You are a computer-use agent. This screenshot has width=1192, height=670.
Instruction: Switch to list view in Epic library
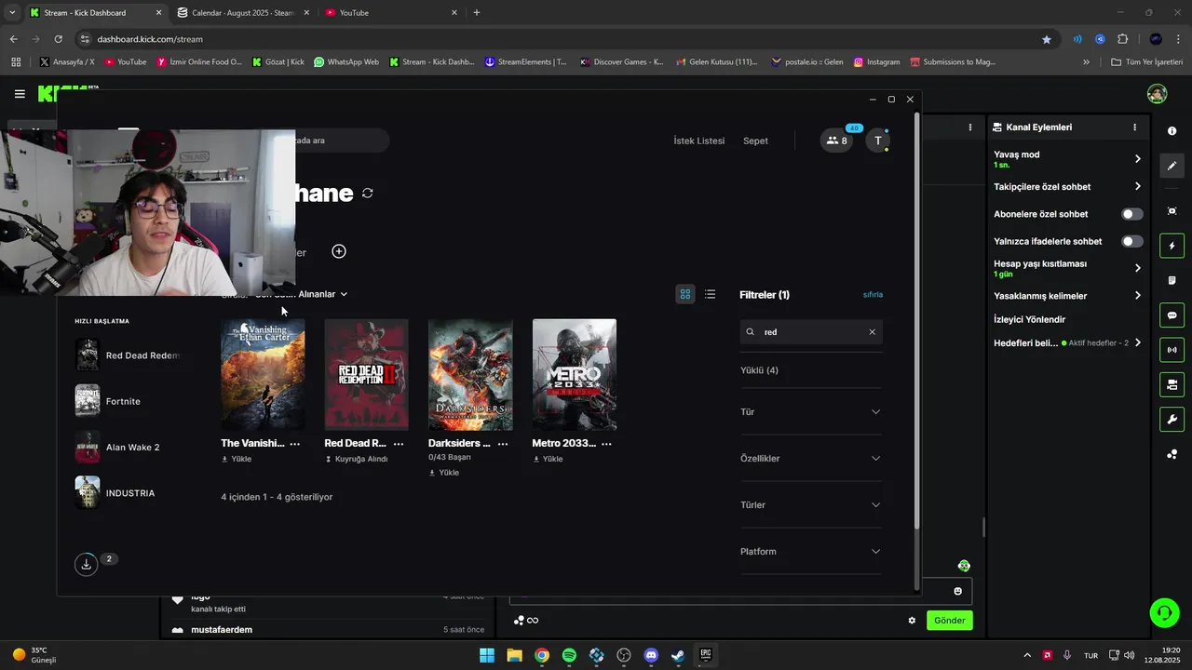click(710, 294)
